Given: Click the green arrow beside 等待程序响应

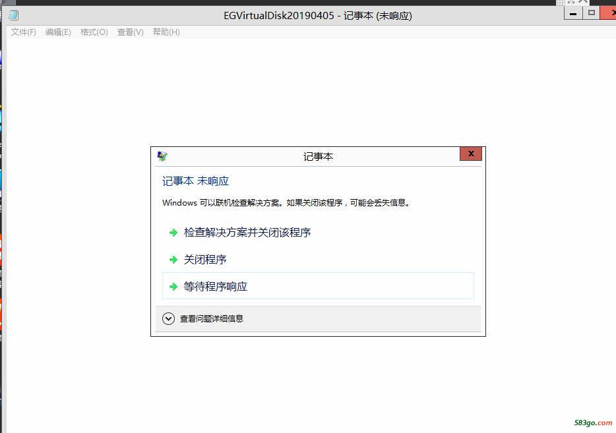Looking at the screenshot, I should [173, 287].
